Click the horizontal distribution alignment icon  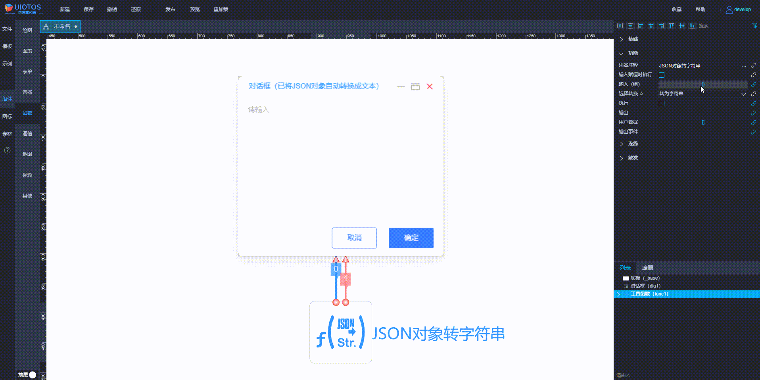click(x=681, y=25)
